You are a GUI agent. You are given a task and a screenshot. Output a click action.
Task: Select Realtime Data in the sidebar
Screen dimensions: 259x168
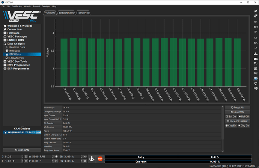pyautogui.click(x=17, y=47)
